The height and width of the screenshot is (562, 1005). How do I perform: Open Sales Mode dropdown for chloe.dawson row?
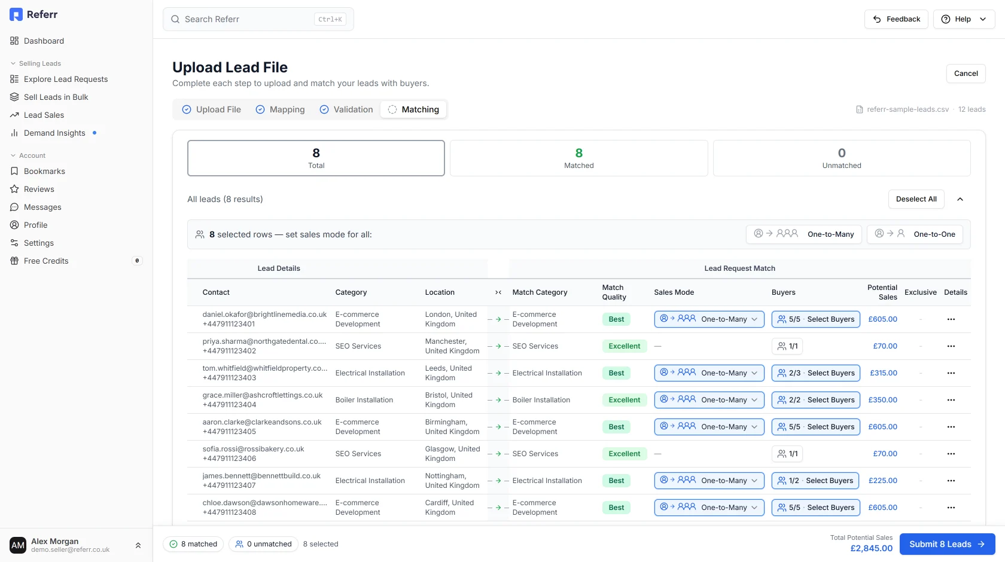[x=709, y=508]
